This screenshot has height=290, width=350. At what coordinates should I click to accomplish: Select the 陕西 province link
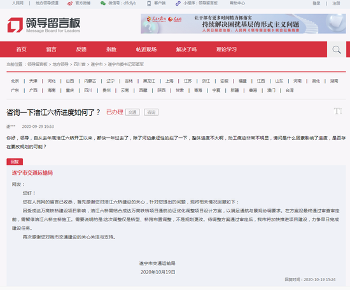pyautogui.click(x=162, y=90)
